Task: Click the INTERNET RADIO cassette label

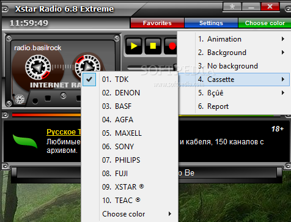Action: click(56, 85)
